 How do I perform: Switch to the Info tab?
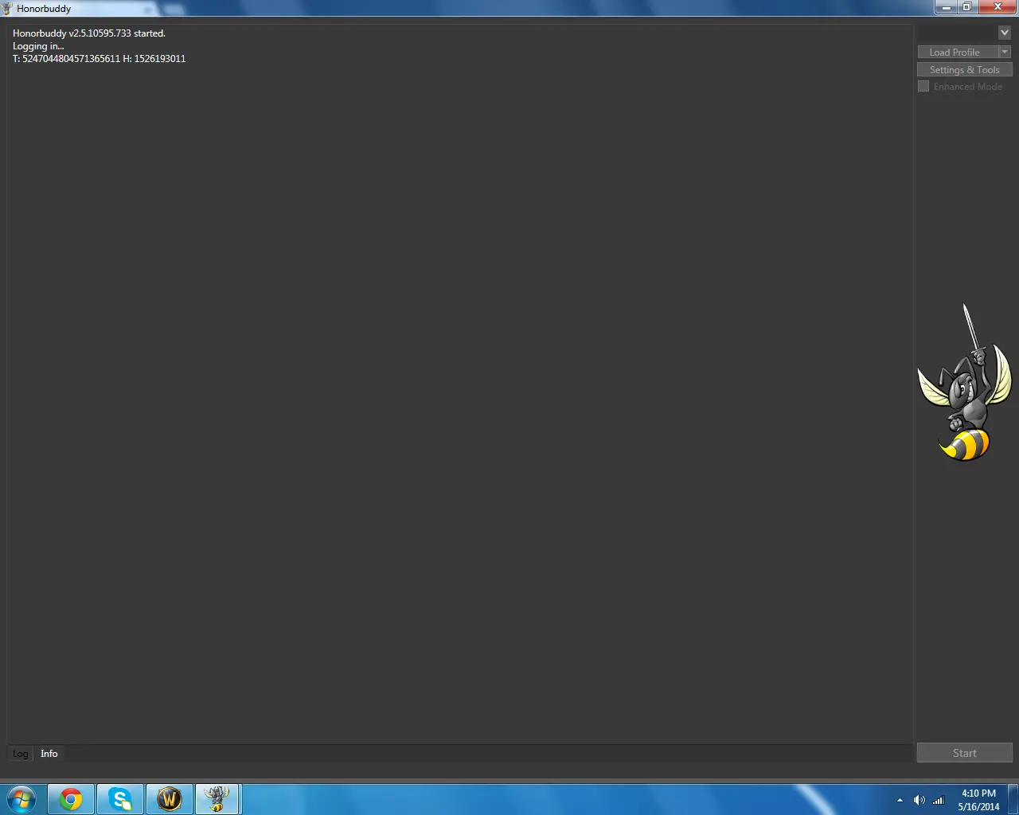49,754
